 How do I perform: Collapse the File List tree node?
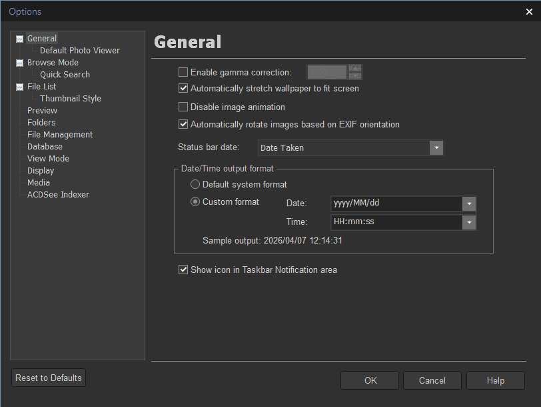(x=20, y=87)
